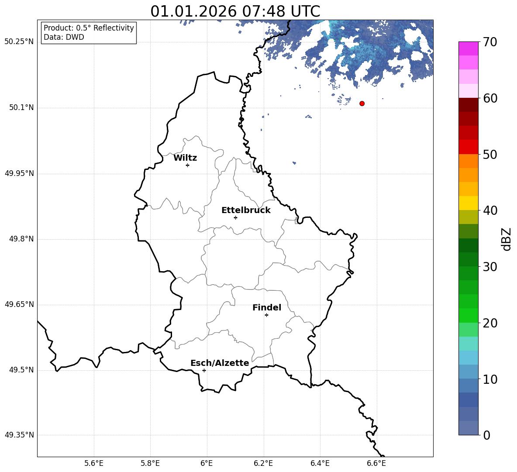Screen dimensions: 517x472
Task: Click the 49.35°N latitude label
Action: pos(19,435)
